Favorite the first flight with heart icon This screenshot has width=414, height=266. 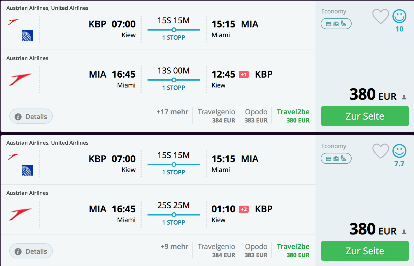[380, 16]
